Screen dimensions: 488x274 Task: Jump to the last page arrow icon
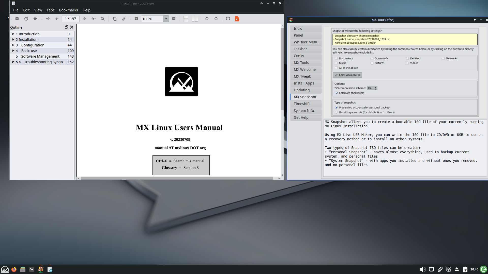pos(94,19)
